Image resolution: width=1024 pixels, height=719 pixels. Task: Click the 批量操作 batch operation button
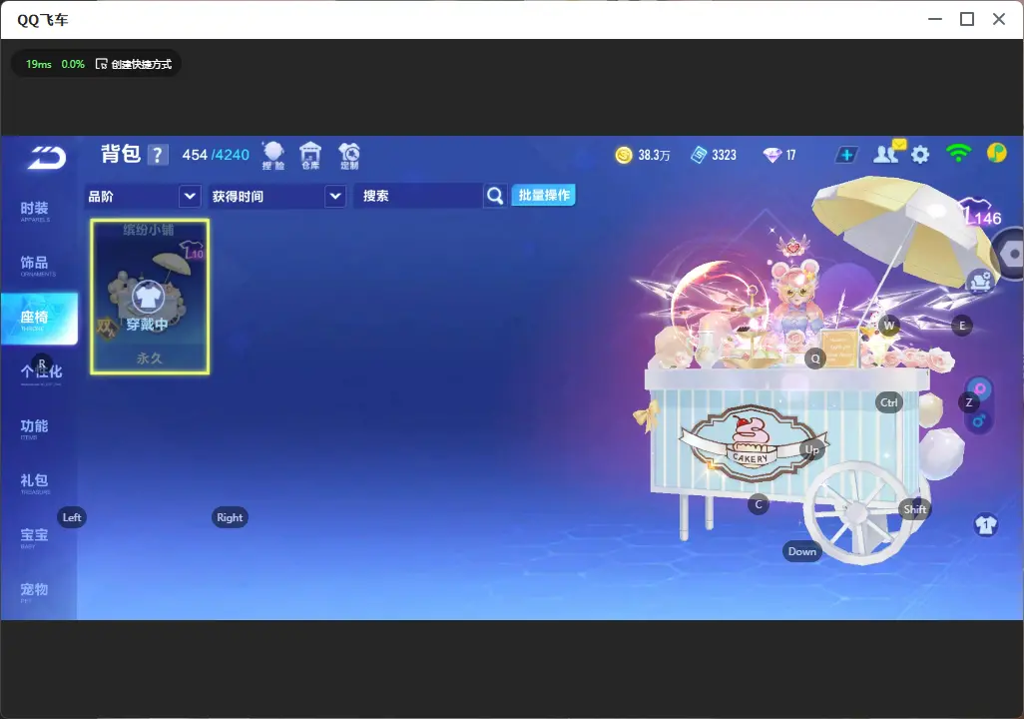tap(543, 195)
